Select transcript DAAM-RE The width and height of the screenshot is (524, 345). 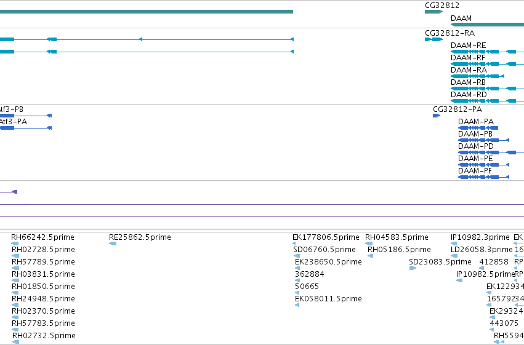point(468,46)
